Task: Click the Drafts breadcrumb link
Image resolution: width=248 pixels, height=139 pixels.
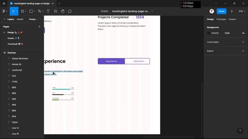Action: [x=104, y=11]
